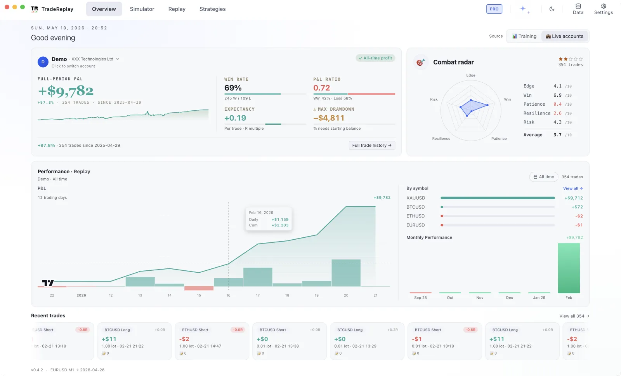Click the star rating above 354 trades
Screen dimensions: 621x376
tap(571, 59)
